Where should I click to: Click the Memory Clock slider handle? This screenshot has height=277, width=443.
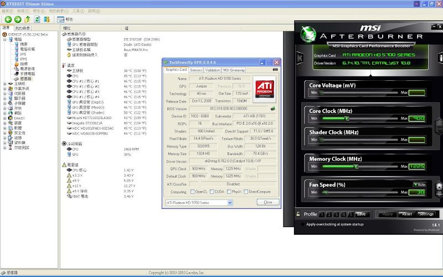(x=356, y=167)
